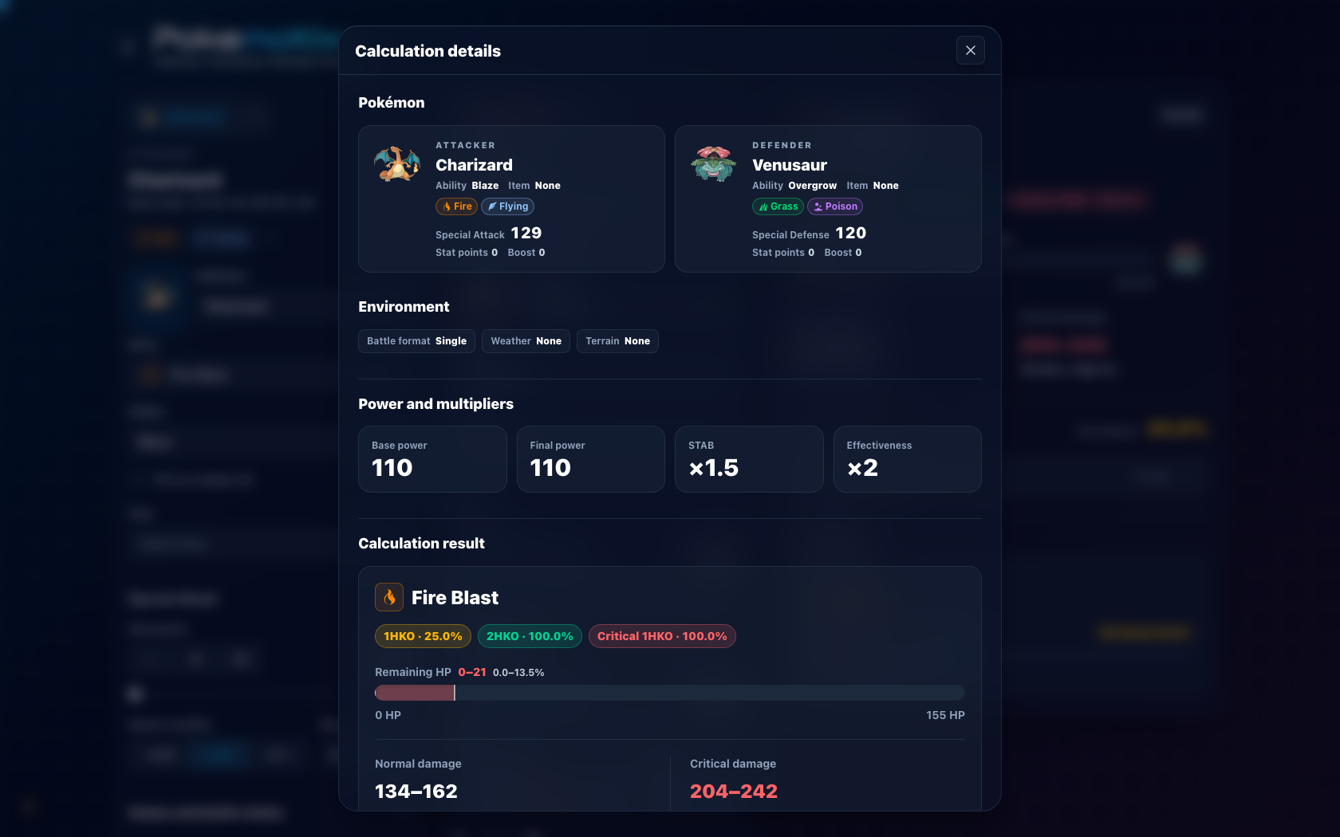This screenshot has width=1340, height=837.
Task: Click the STAB ×1.5 card
Action: click(x=749, y=459)
